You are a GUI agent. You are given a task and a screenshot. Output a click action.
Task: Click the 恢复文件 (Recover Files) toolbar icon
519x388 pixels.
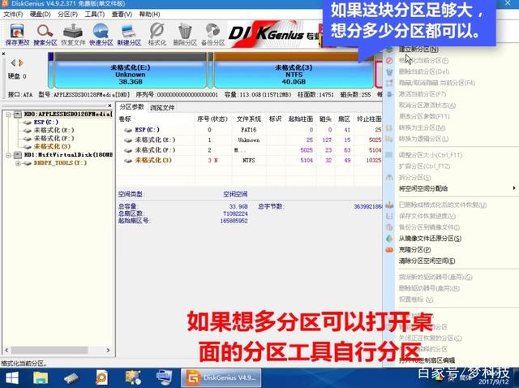[73, 34]
